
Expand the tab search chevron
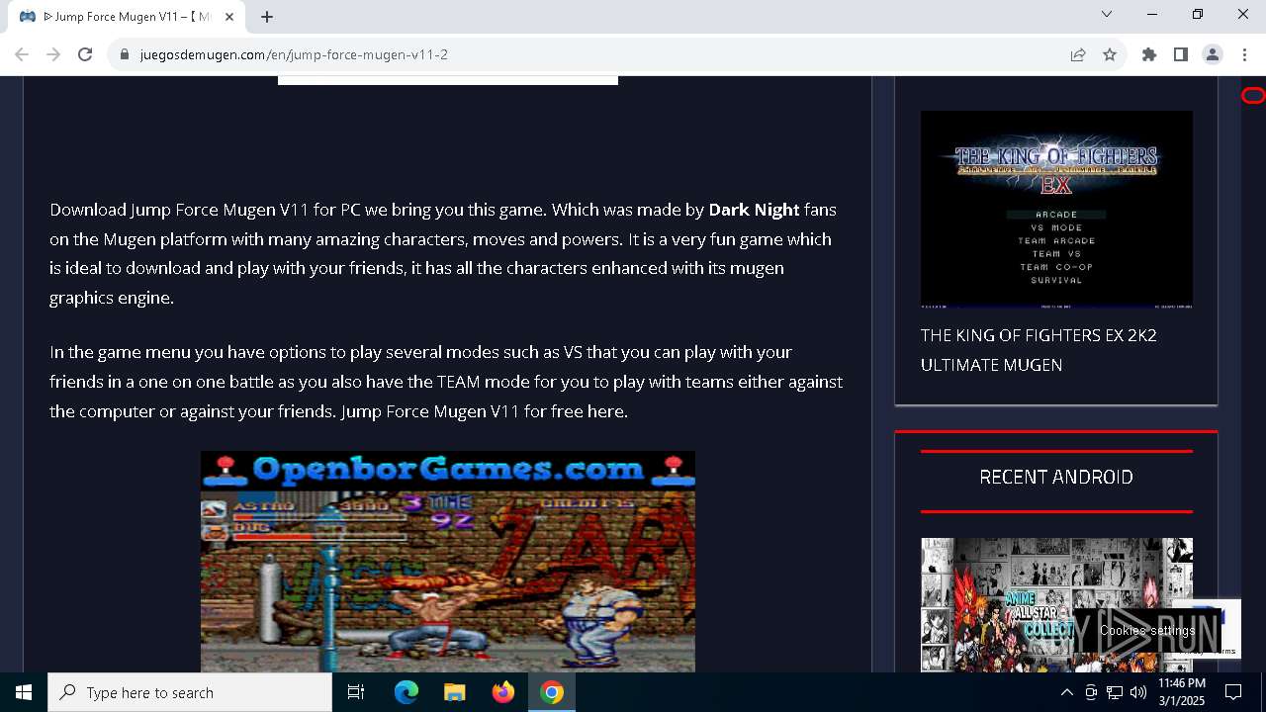(x=1107, y=14)
